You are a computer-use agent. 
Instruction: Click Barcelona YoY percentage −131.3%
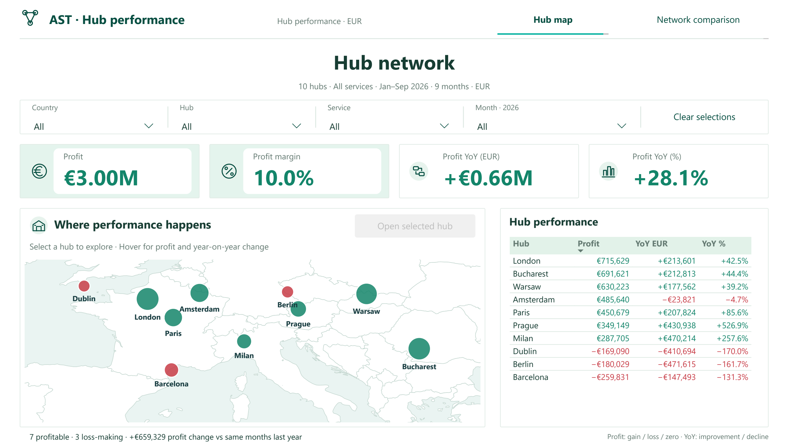(x=732, y=377)
